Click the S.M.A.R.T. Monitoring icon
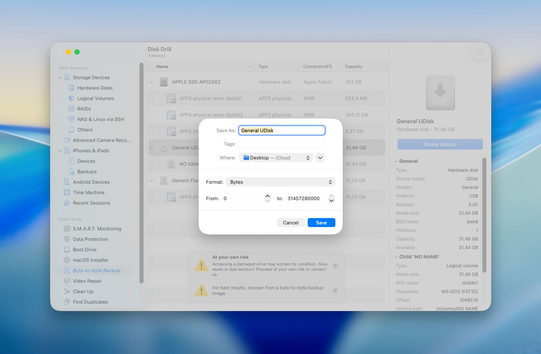Image resolution: width=541 pixels, height=354 pixels. click(67, 229)
